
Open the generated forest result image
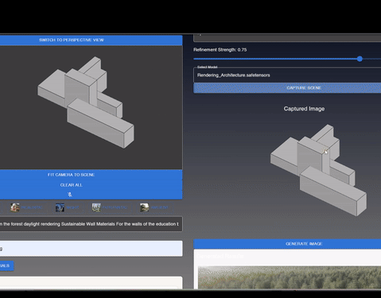(290, 277)
